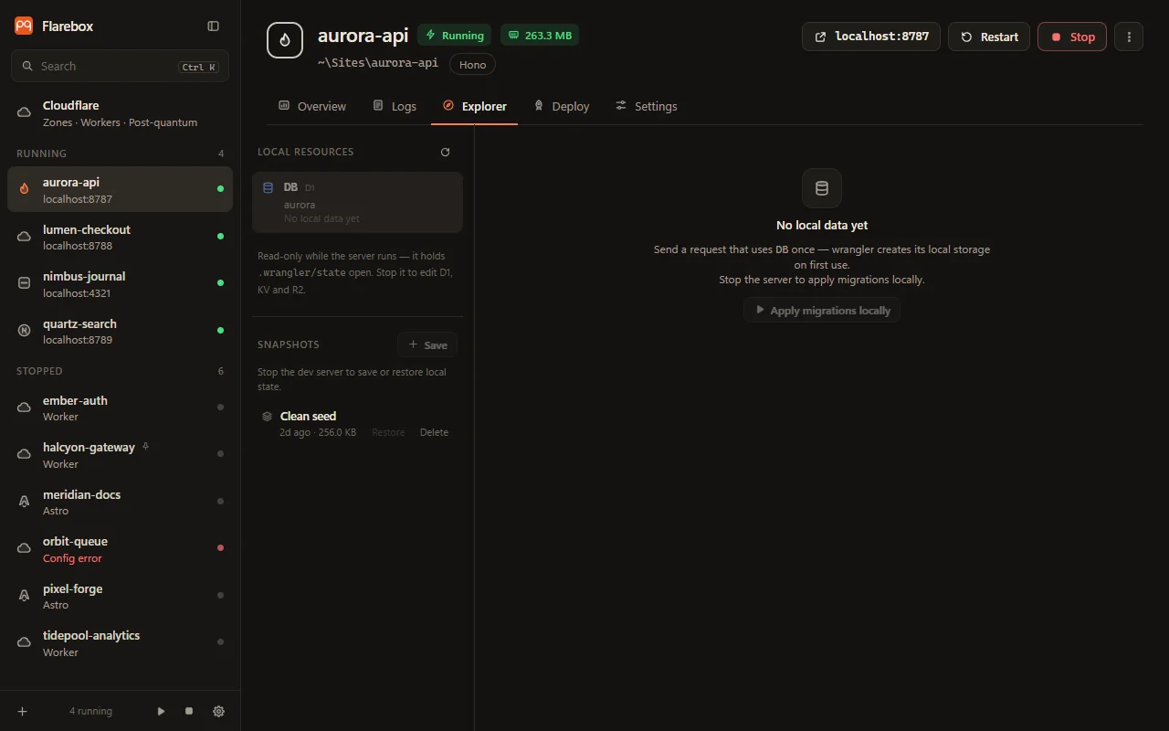Select the Explorer tab
1169x731 pixels.
[475, 107]
